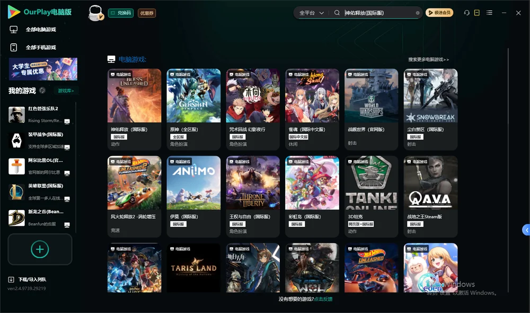The height and width of the screenshot is (313, 530).
Task: Click 国际中文服 tag on 雀魂 card
Action: pyautogui.click(x=298, y=136)
